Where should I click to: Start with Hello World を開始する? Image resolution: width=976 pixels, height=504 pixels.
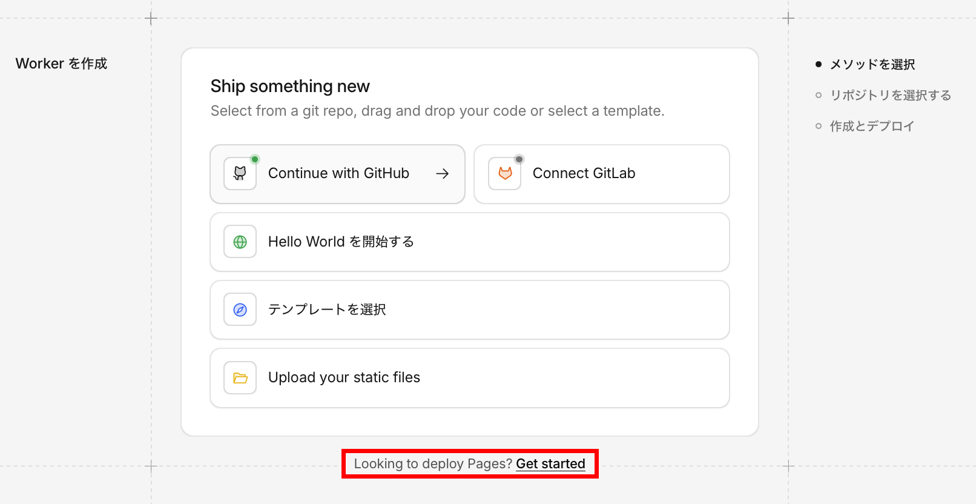pos(341,242)
